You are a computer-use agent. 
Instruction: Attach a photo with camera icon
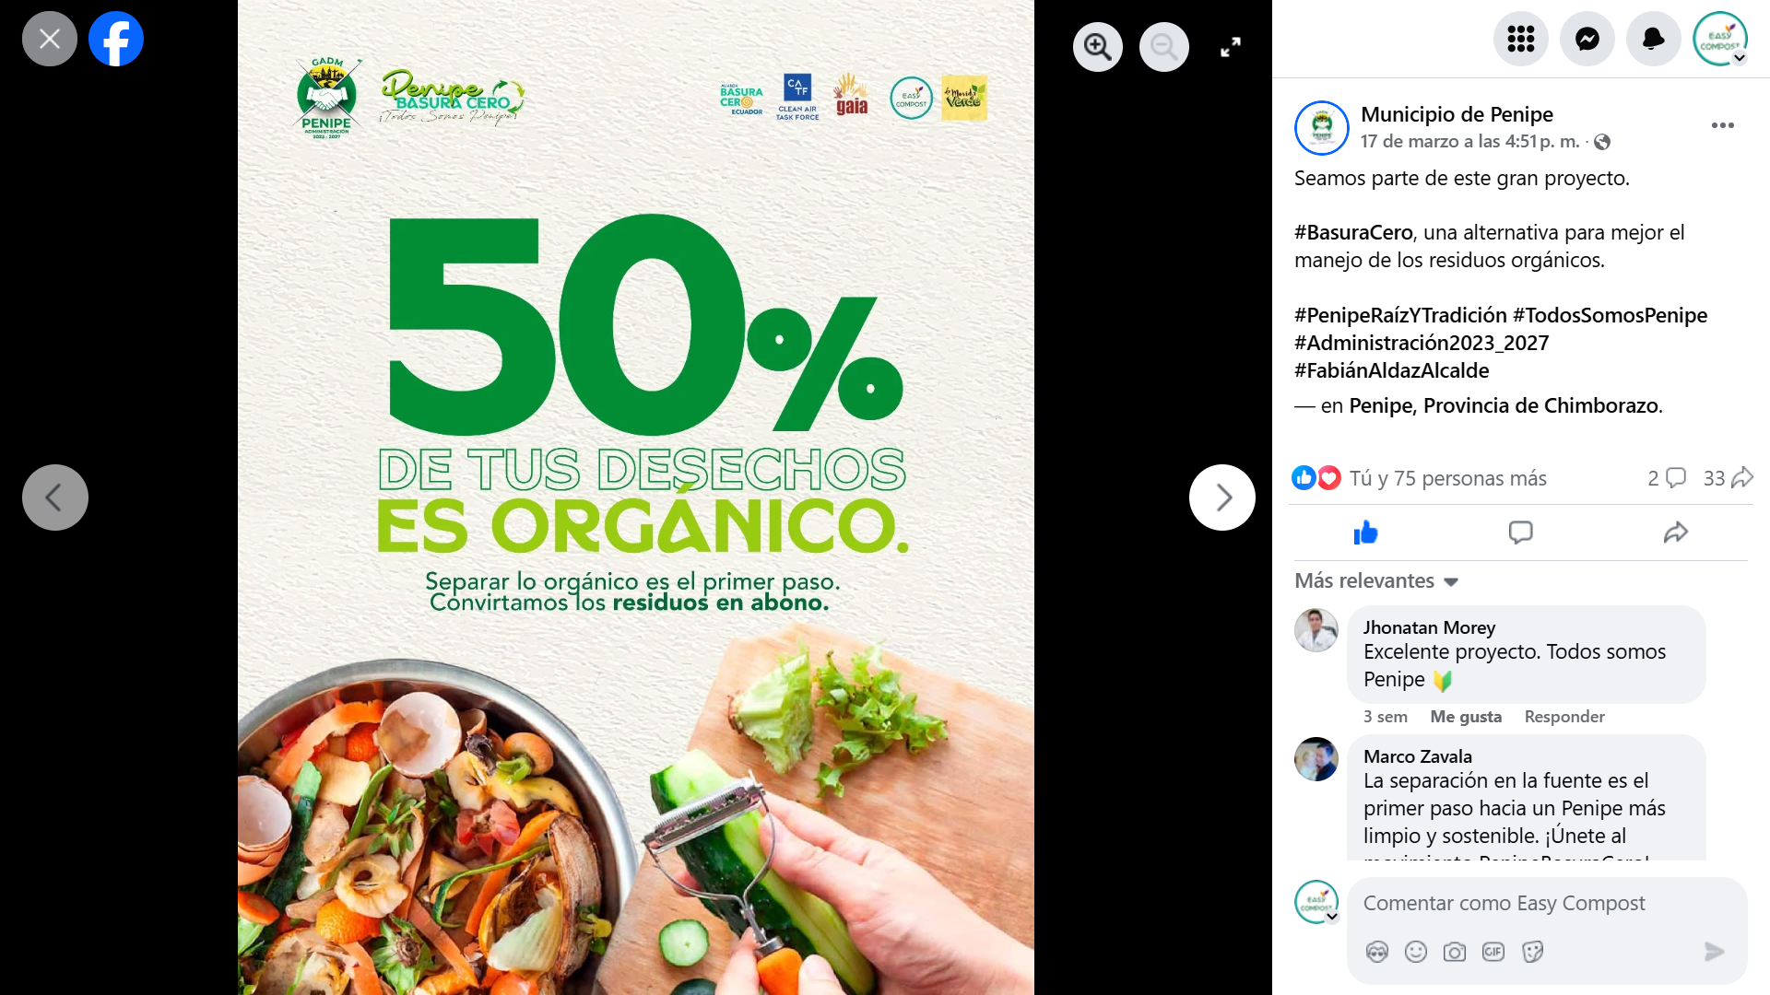pyautogui.click(x=1455, y=952)
